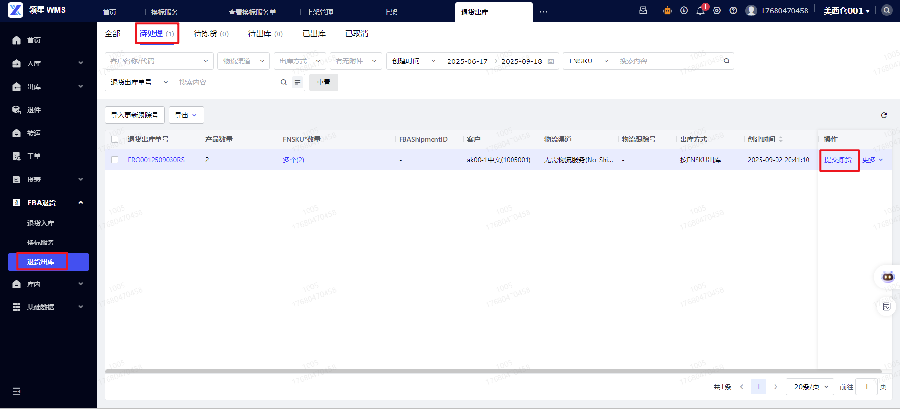
Task: Open the 更多 actions dropdown
Action: point(872,160)
